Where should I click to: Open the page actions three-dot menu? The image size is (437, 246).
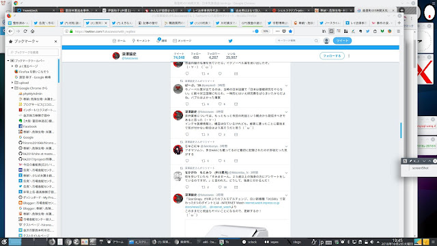pos(277,31)
